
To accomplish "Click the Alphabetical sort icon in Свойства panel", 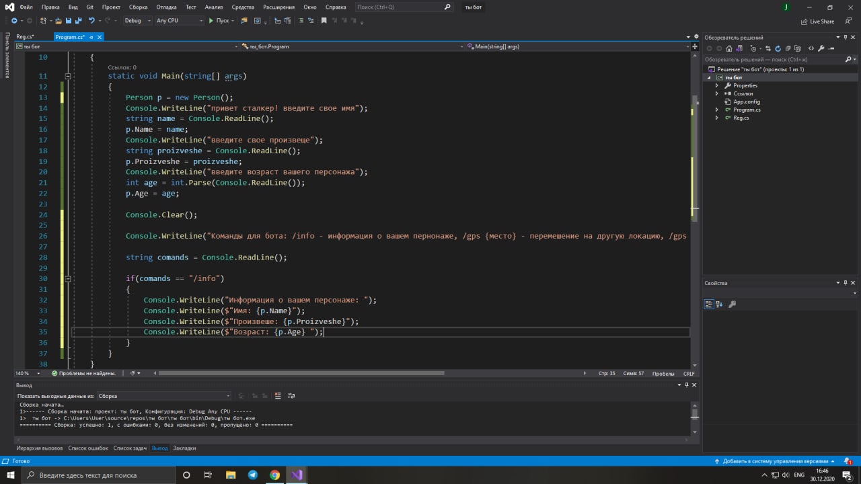I will (720, 304).
